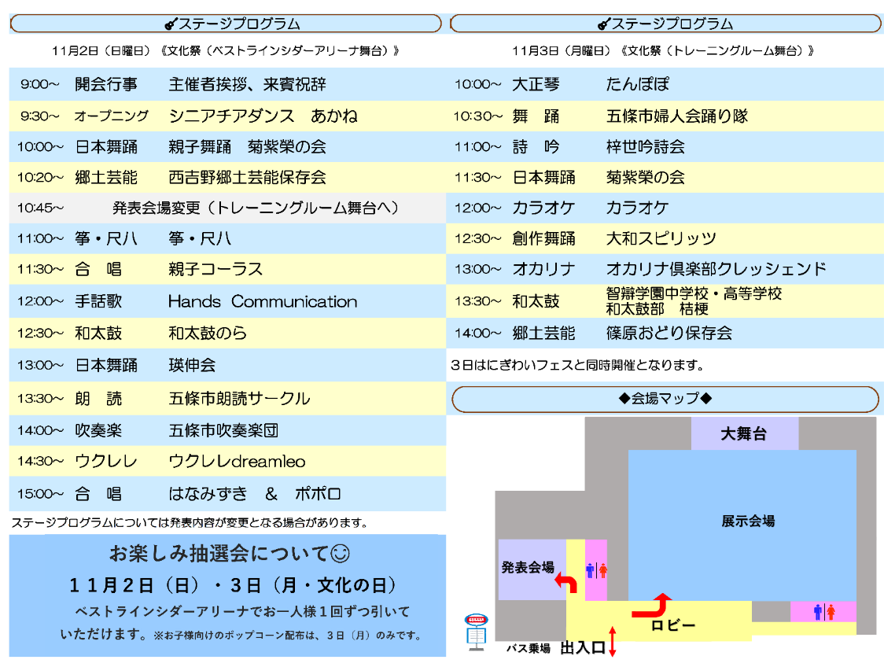Image resolution: width=884 pixels, height=667 pixels.
Task: Click the guitar icon in the right ステージプログラム header
Action: pos(604,24)
